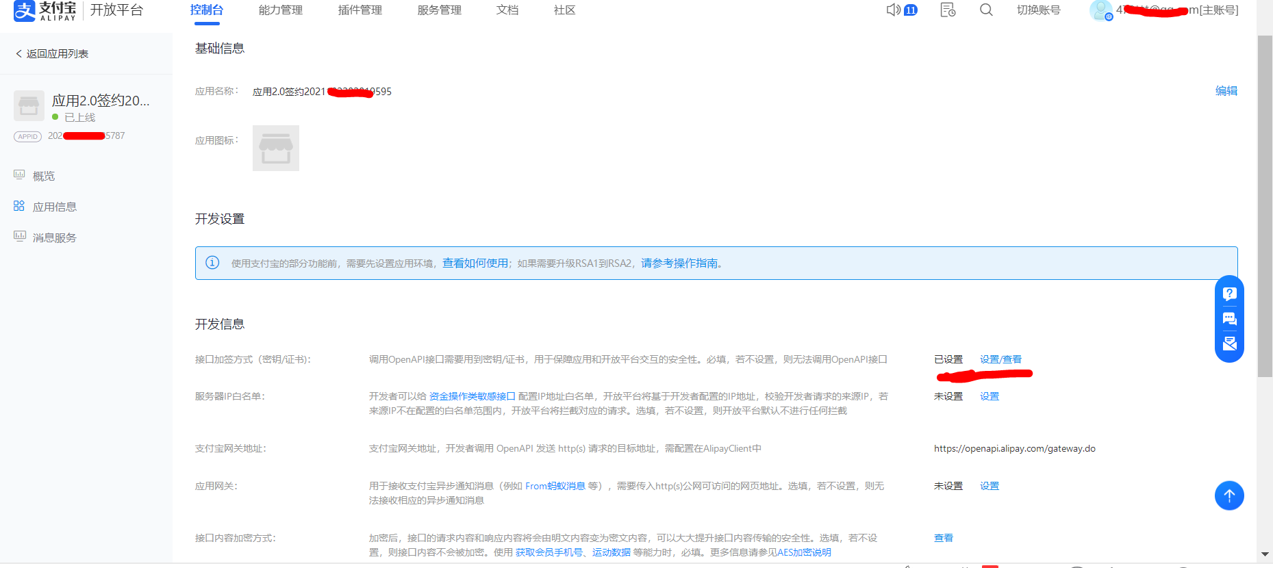Open the document clock icon in header
The height and width of the screenshot is (568, 1273).
(948, 10)
